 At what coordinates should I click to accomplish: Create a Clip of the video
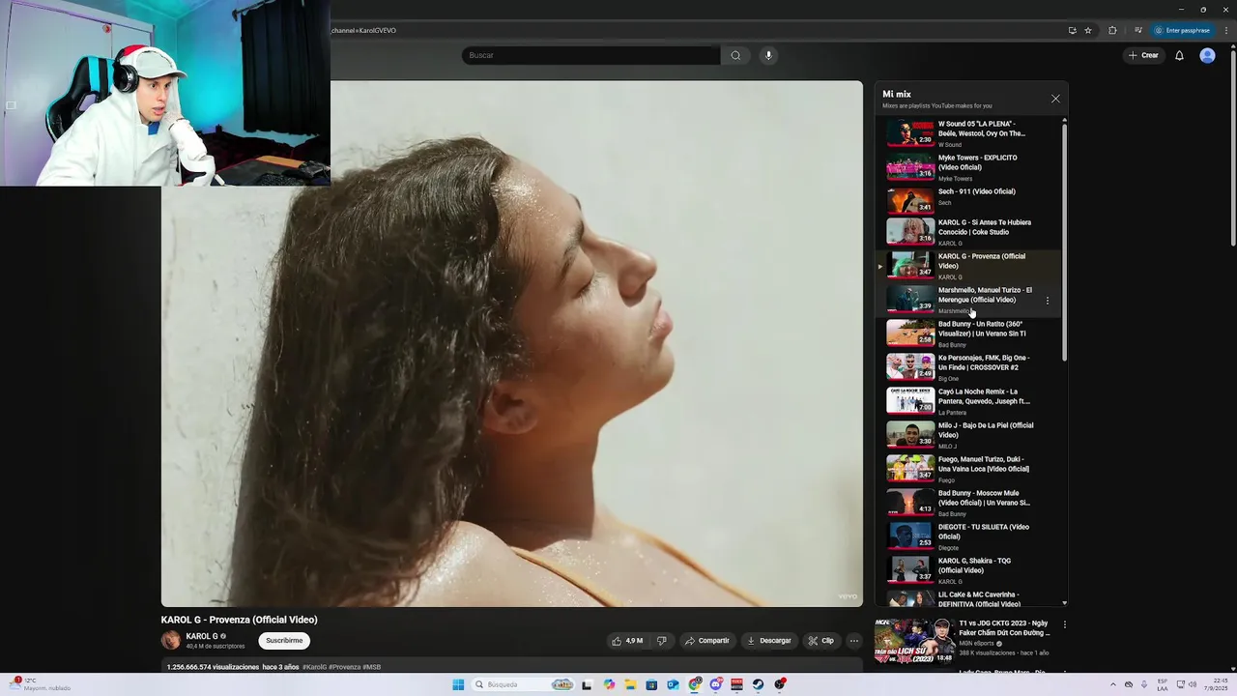[821, 640]
